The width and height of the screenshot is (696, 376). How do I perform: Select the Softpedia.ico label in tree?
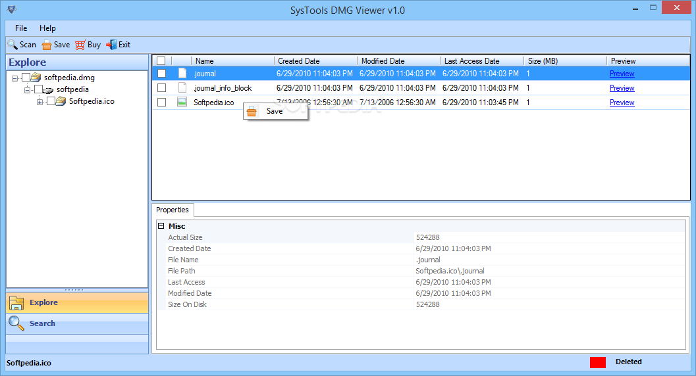tap(92, 101)
